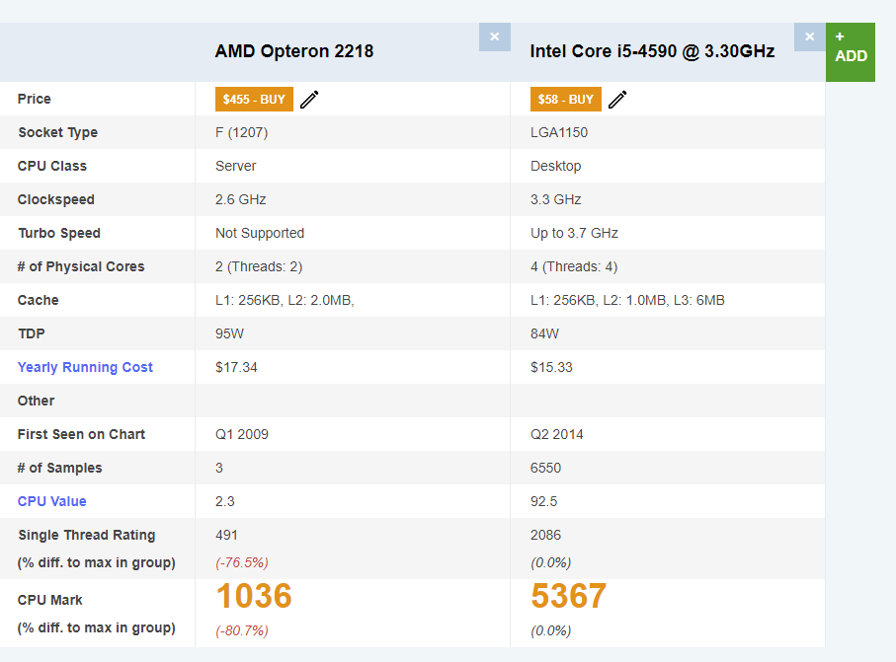Click the First Seen on Chart label
Screen dimensions: 896x662
coord(81,434)
